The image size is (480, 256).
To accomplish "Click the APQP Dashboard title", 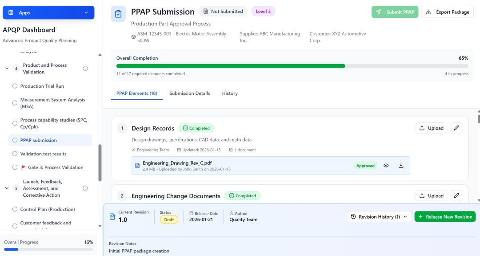I will [x=29, y=30].
